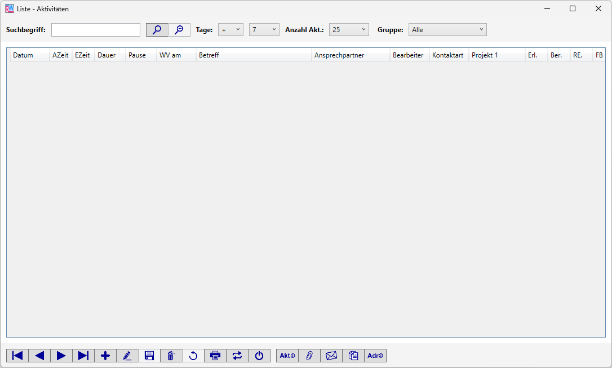
Task: Close window via power icon
Action: 259,356
